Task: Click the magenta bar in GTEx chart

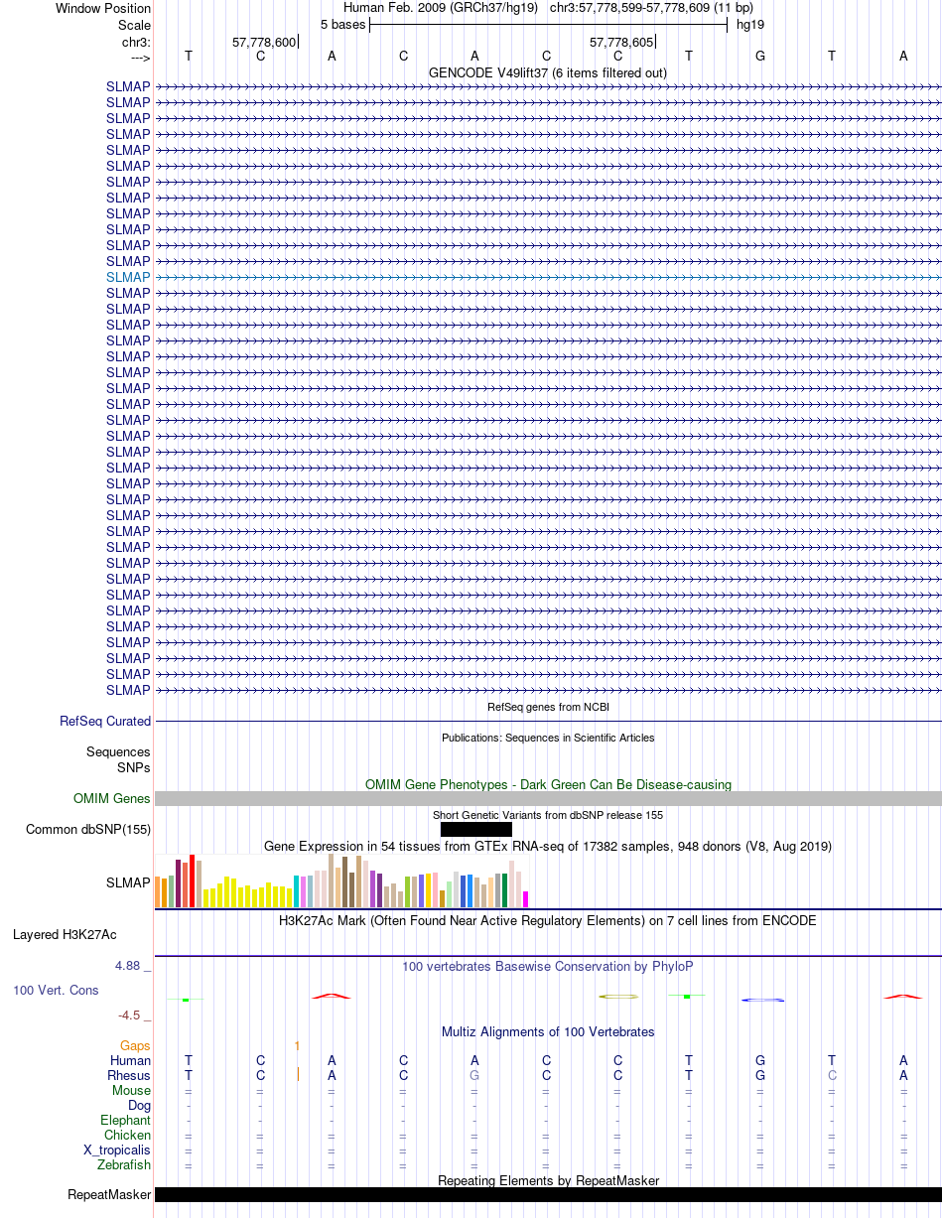Action: (x=526, y=899)
